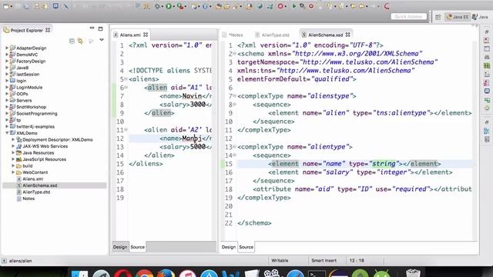Click the red Opera icon in the Dock
The width and height of the screenshot is (493, 277).
tap(123, 274)
